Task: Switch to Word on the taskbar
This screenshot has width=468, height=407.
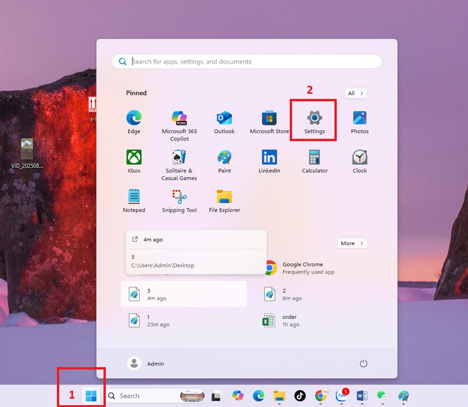Action: (362, 396)
